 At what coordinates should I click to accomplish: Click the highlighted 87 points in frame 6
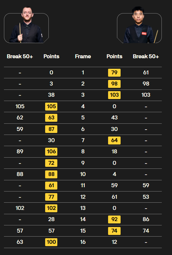click(x=51, y=129)
